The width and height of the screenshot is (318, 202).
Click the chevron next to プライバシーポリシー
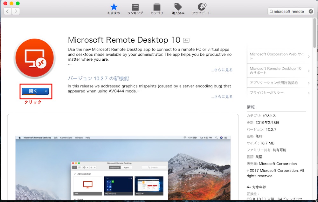pos(309,93)
